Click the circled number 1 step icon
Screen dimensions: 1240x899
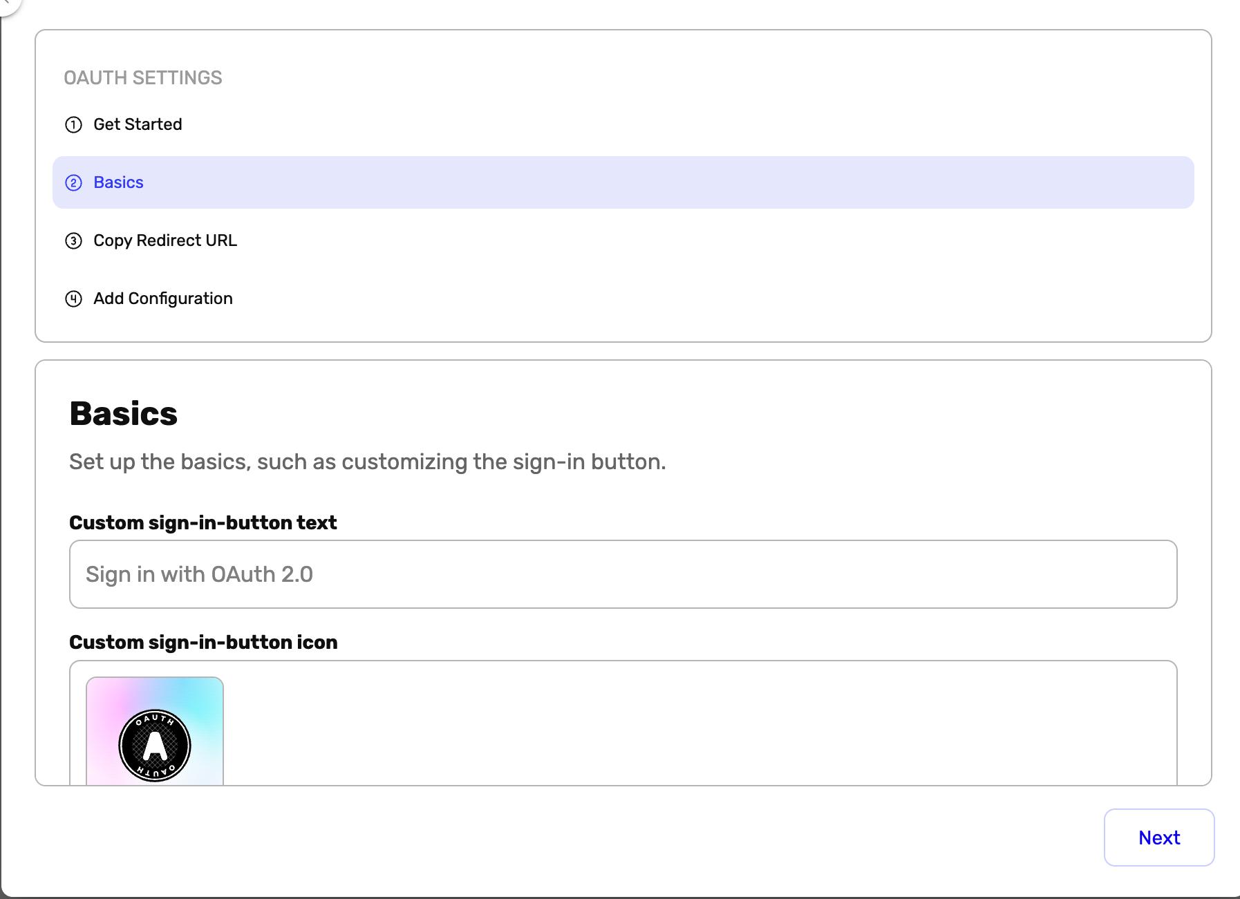tap(74, 124)
